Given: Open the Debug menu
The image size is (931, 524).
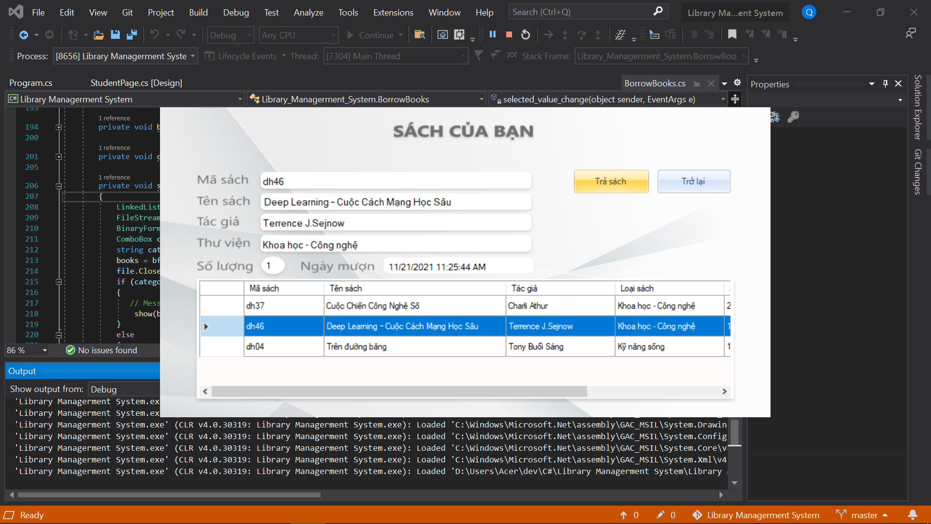Looking at the screenshot, I should [236, 12].
